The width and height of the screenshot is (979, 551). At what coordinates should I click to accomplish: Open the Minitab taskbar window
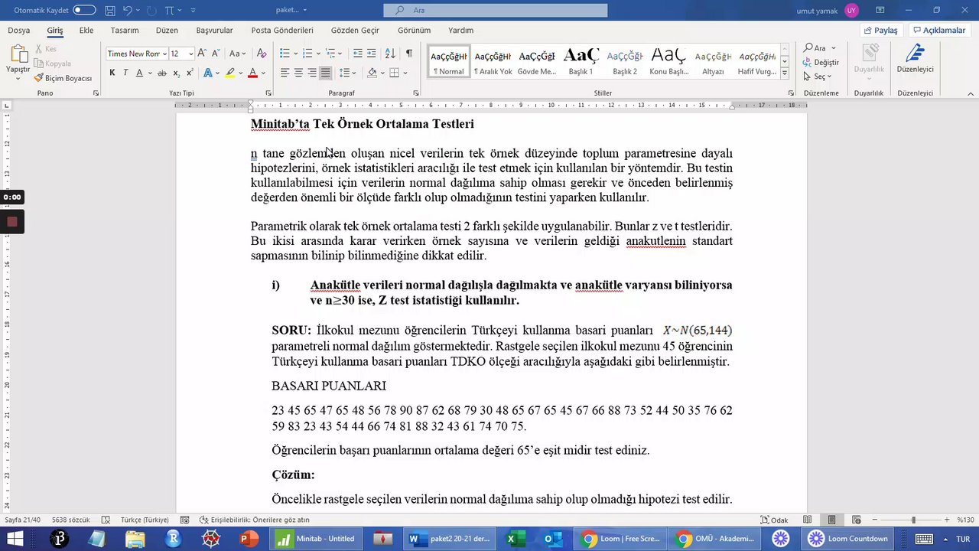point(316,539)
